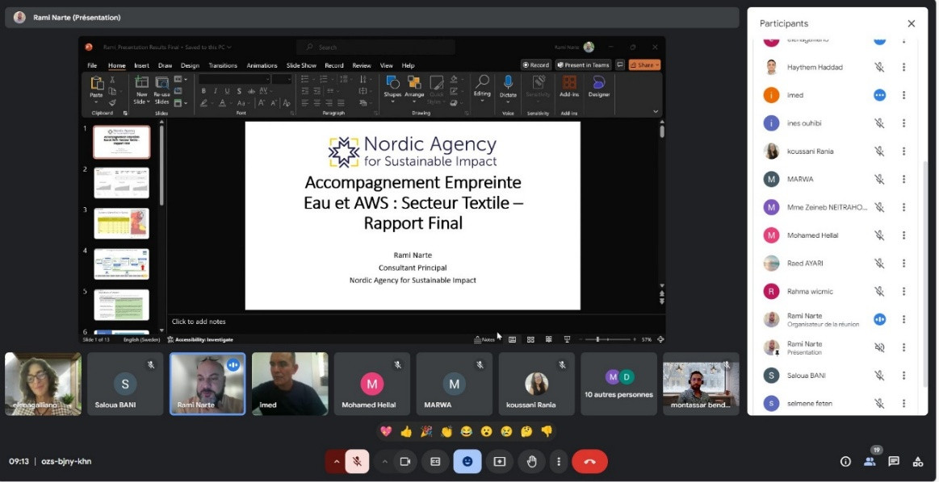Click the Record button in PowerPoint
Image resolution: width=939 pixels, height=482 pixels.
535,65
